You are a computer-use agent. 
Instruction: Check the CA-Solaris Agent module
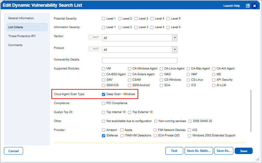[x=130, y=74]
